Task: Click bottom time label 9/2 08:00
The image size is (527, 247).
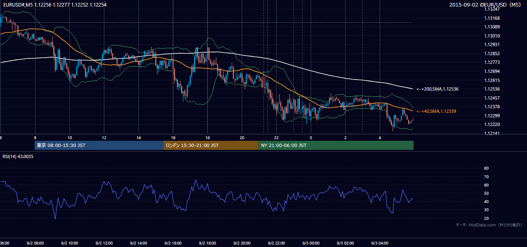Action: (x=35, y=243)
